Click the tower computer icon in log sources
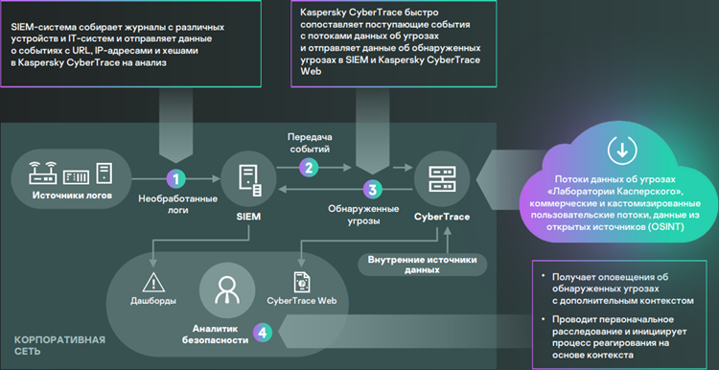 pos(104,173)
